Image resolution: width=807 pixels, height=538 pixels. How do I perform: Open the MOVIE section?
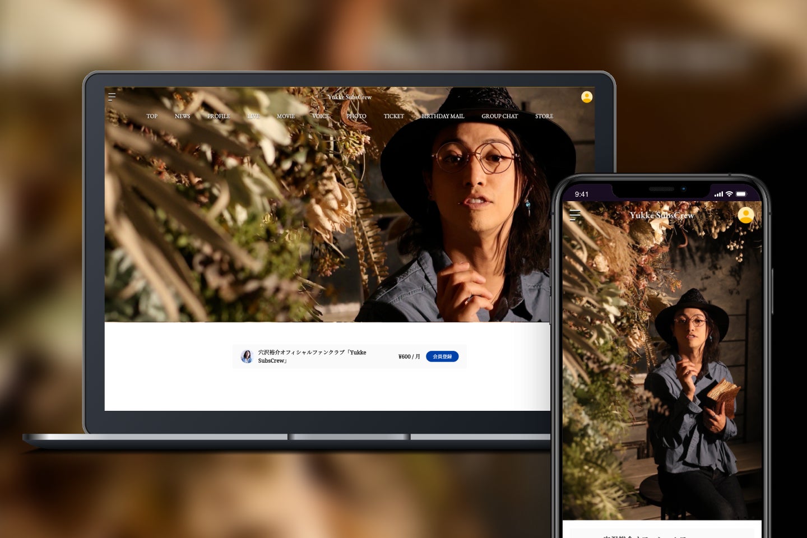pos(286,117)
